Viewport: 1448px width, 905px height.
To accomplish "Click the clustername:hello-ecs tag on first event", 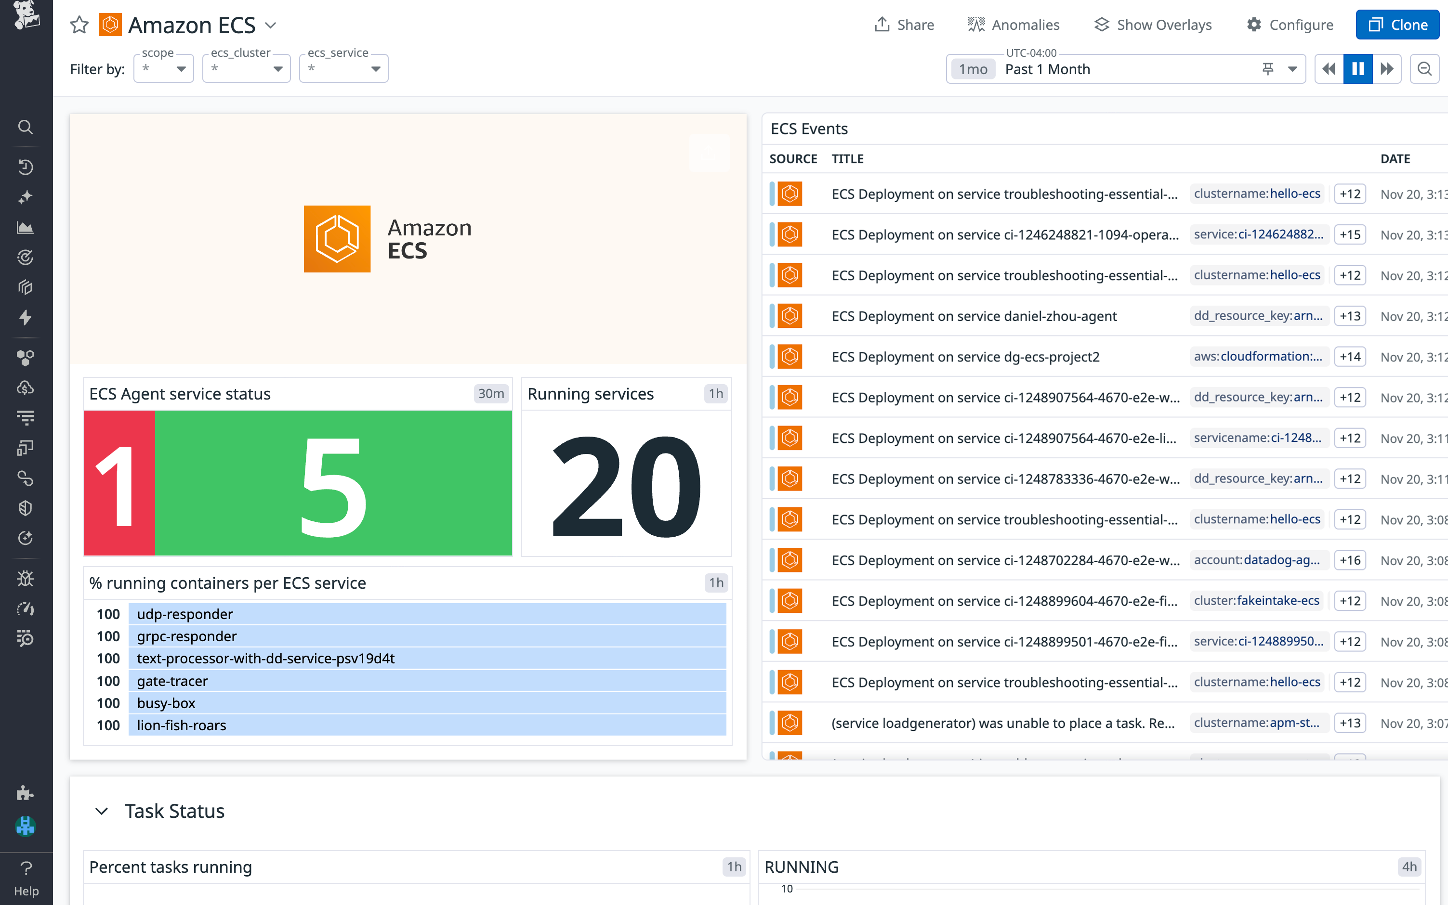I will pyautogui.click(x=1257, y=194).
